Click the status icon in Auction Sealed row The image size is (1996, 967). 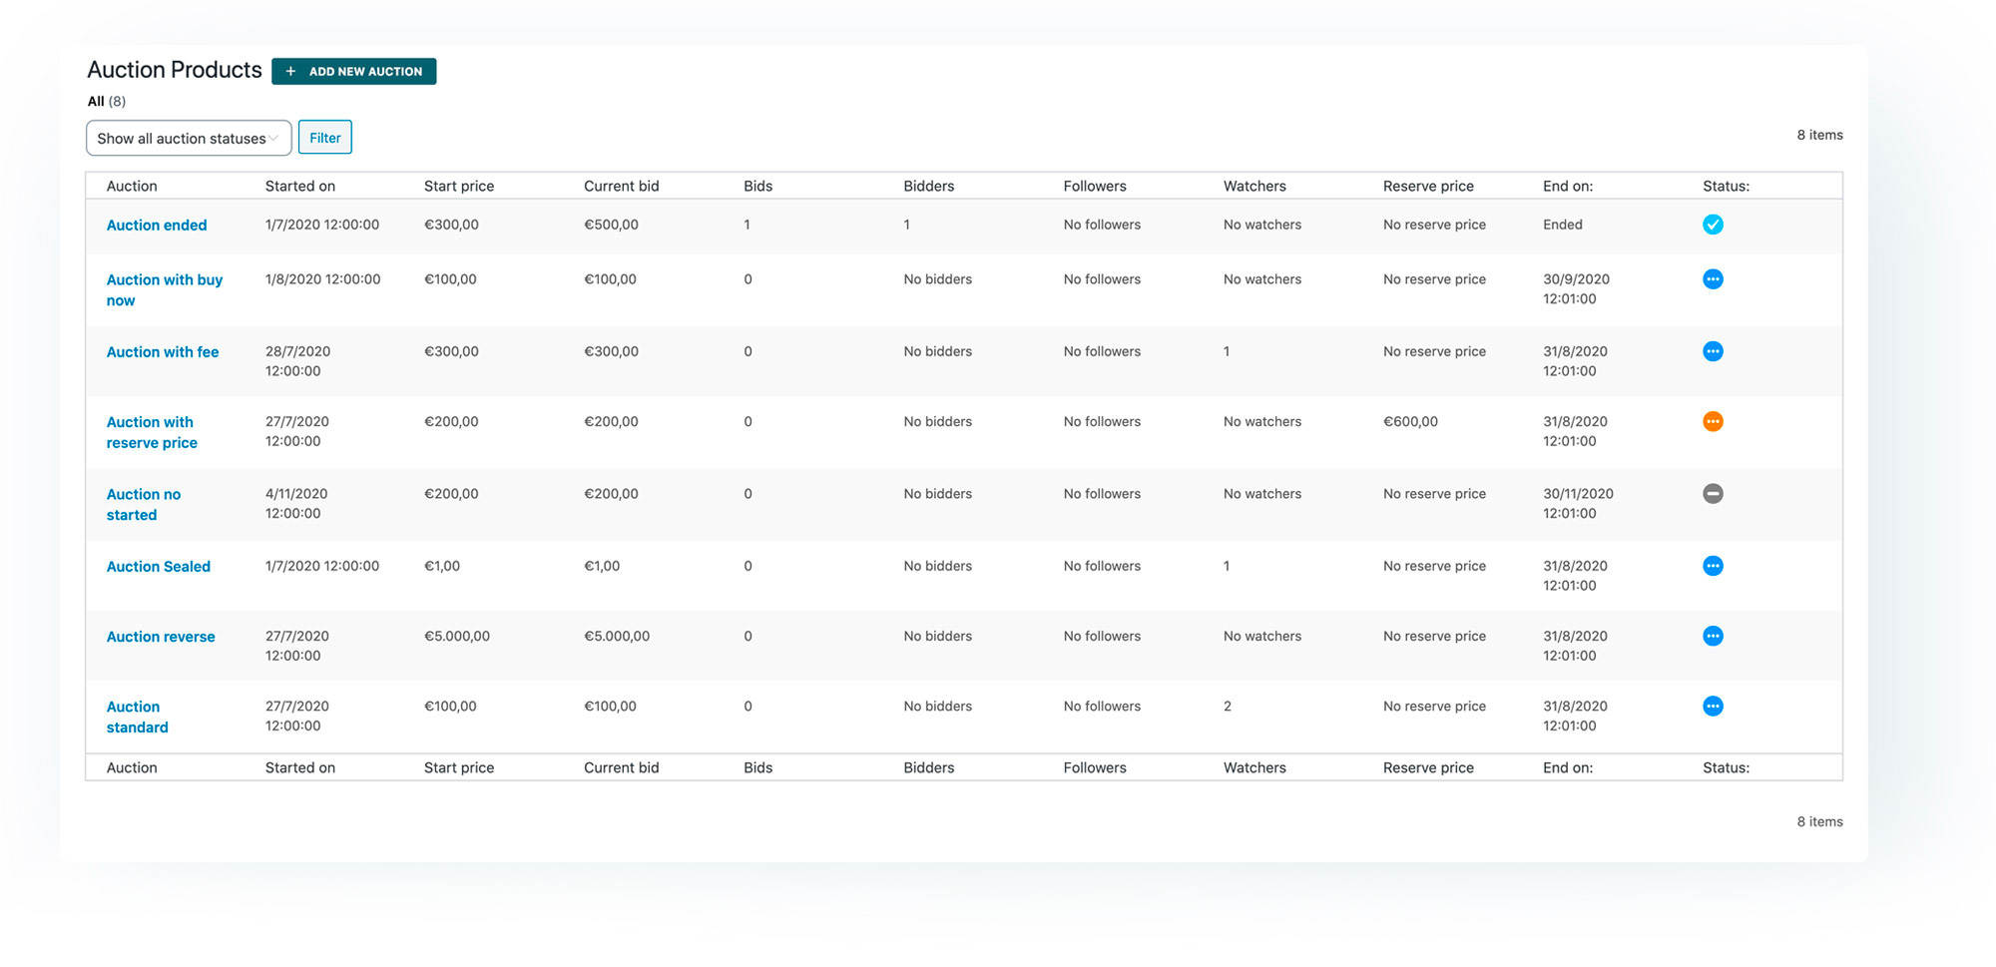(x=1713, y=566)
